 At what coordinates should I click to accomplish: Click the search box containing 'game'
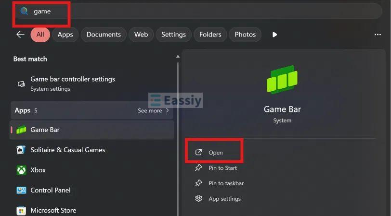pyautogui.click(x=198, y=11)
